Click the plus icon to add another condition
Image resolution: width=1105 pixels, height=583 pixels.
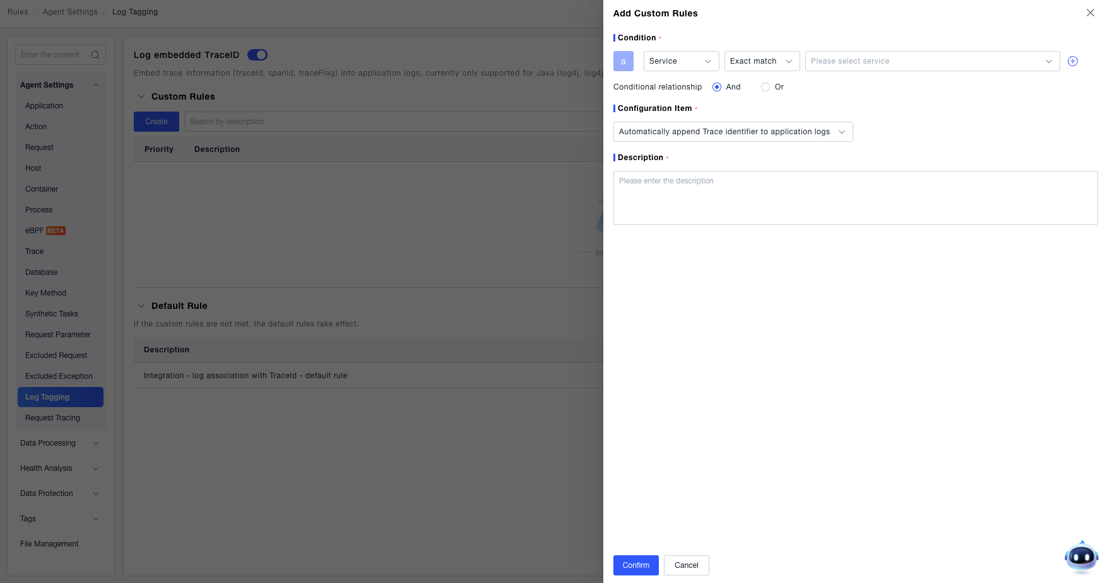(x=1072, y=61)
